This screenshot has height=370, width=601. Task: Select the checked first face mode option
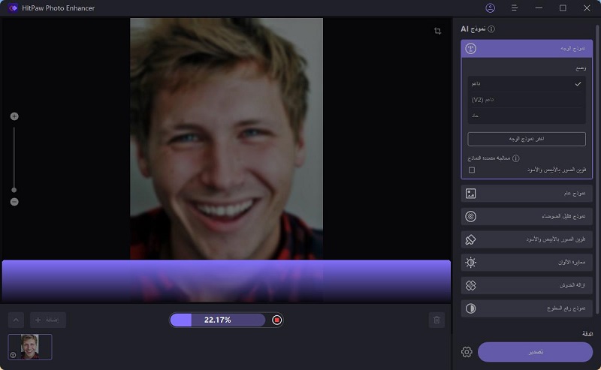coord(526,83)
